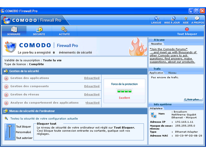Click the Toute la vie subscription value

52,60
